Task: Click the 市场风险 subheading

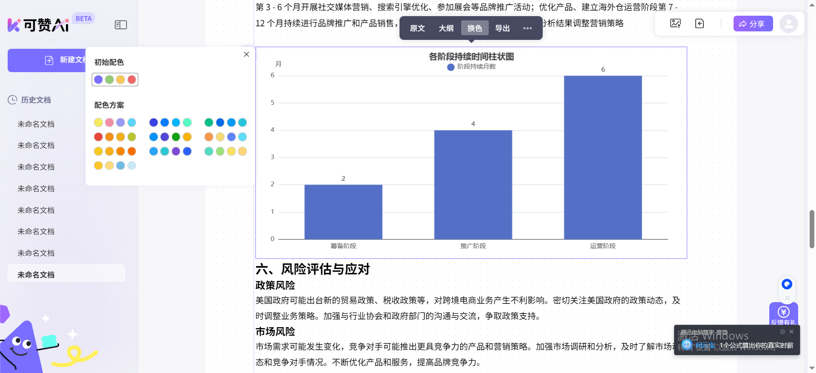Action: coord(275,331)
